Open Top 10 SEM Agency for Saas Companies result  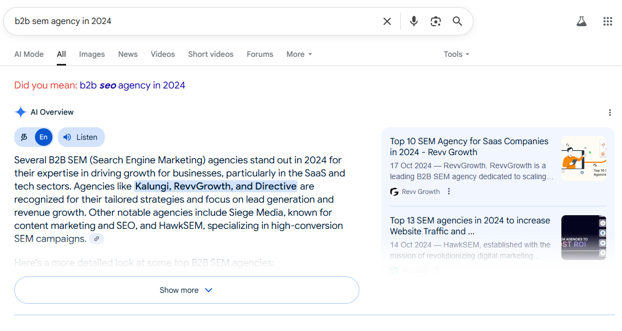click(x=469, y=147)
